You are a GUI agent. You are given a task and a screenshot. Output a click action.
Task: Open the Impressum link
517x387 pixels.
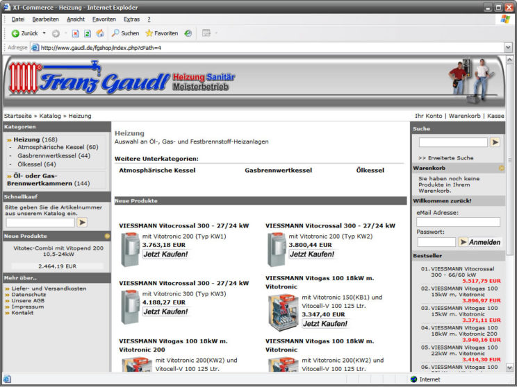click(27, 307)
